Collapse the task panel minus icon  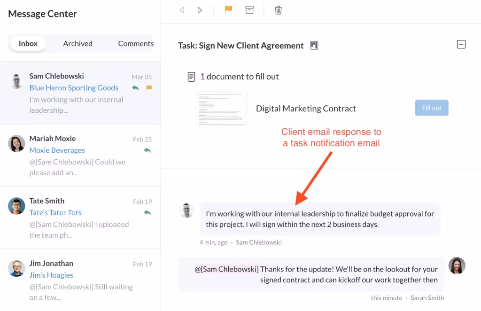[x=461, y=44]
